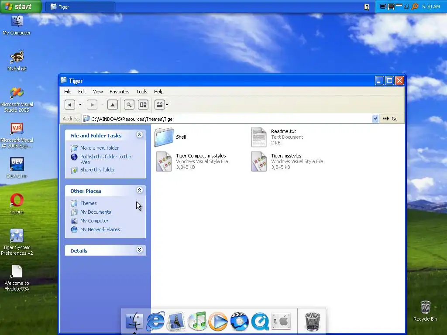Click the help question mark tray icon
447x335 pixels.
tap(367, 7)
